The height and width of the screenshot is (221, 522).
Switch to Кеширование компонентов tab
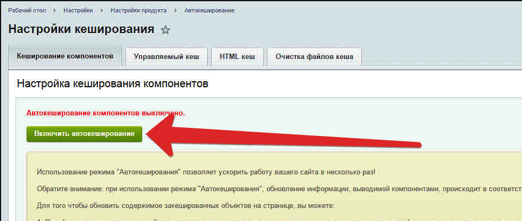(x=65, y=56)
